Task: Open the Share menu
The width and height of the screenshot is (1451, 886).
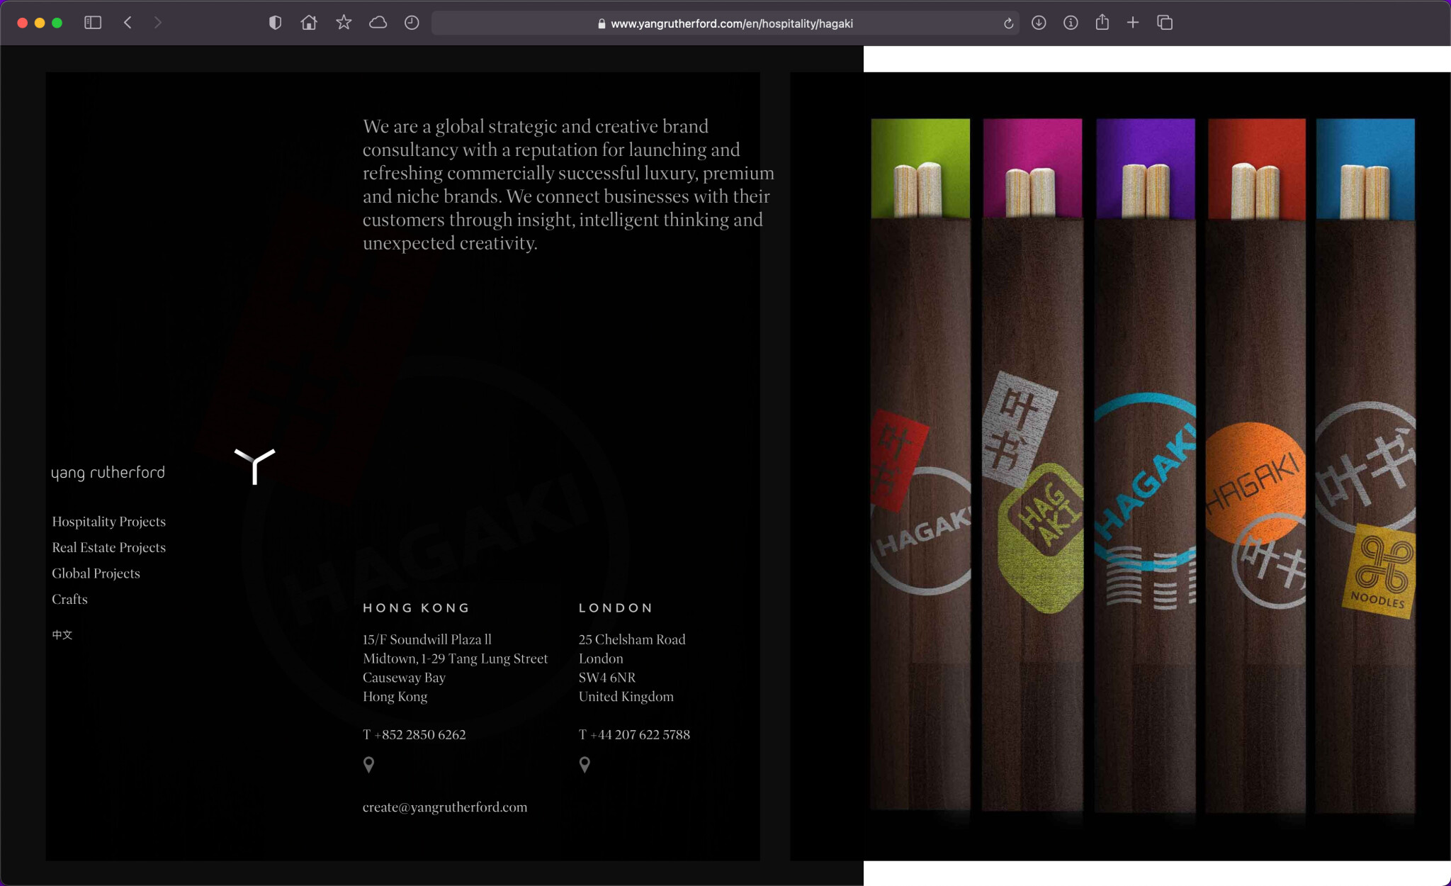Action: click(x=1102, y=23)
